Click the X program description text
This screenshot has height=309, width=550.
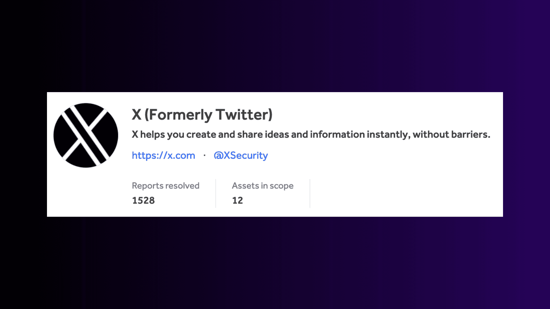[x=311, y=134]
